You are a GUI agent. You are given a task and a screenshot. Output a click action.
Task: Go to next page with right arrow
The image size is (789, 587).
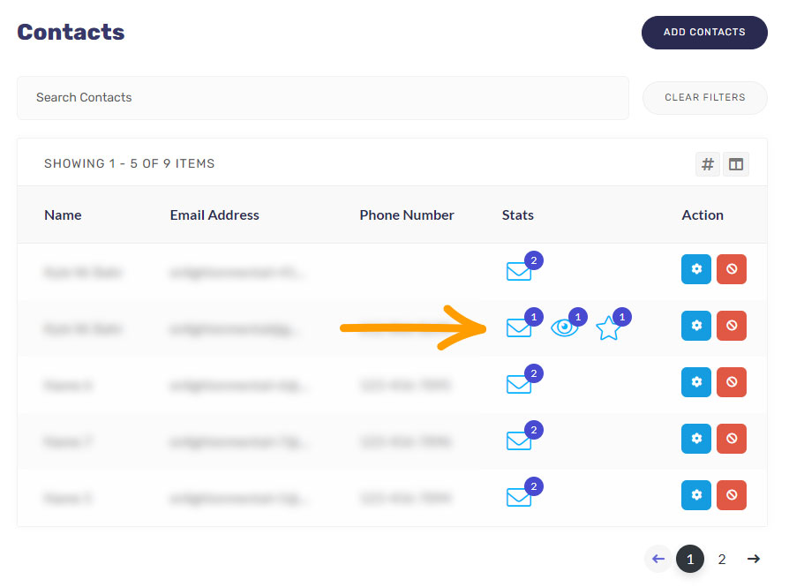pos(754,559)
